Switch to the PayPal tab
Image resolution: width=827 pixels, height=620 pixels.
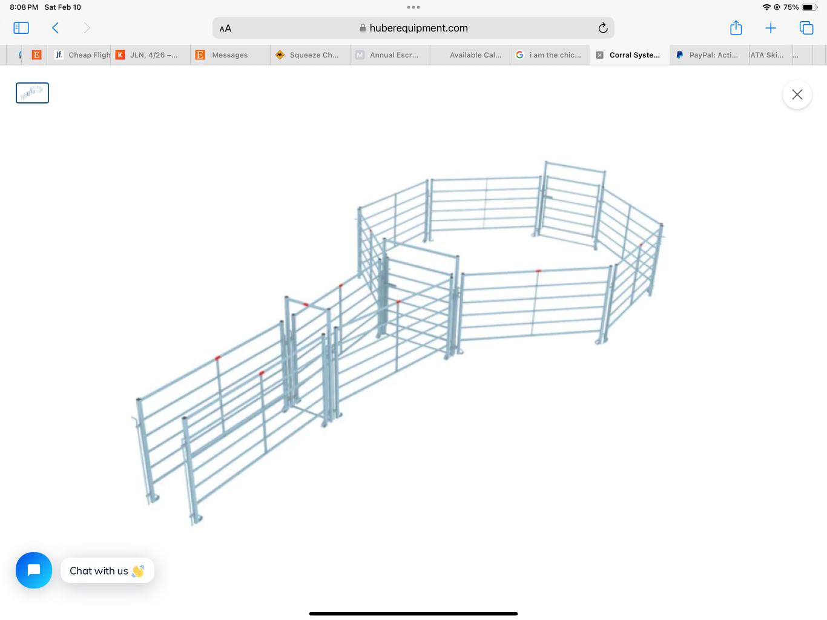(713, 55)
